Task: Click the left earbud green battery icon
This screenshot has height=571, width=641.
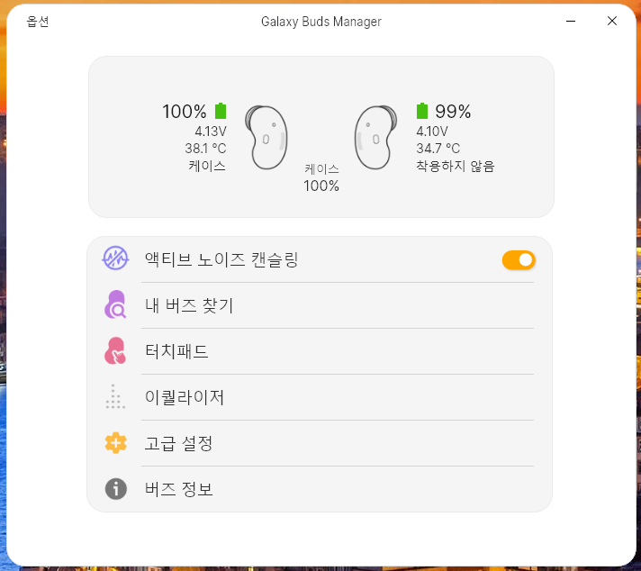Action: [x=221, y=111]
